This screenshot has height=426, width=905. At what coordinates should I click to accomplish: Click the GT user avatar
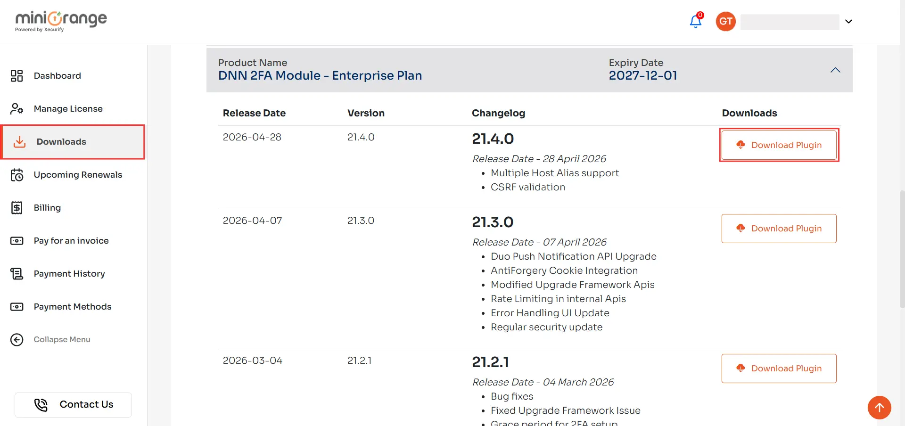726,21
